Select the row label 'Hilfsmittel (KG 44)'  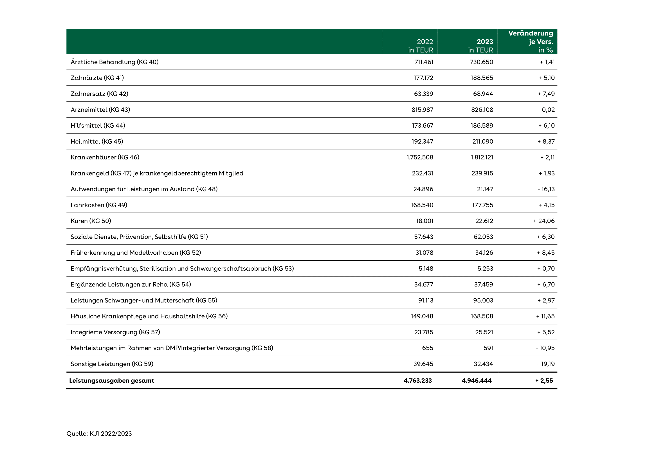98,125
